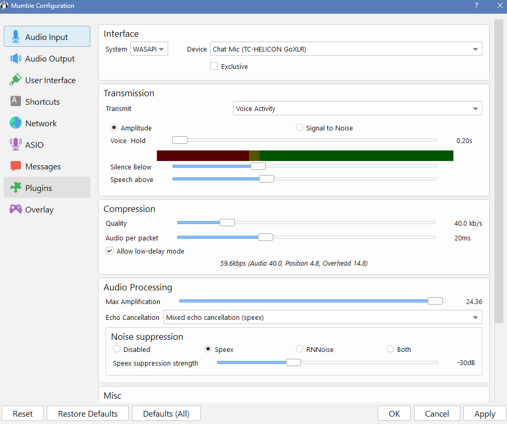Click the Overlay gamepad icon
The height and width of the screenshot is (424, 507).
point(16,209)
